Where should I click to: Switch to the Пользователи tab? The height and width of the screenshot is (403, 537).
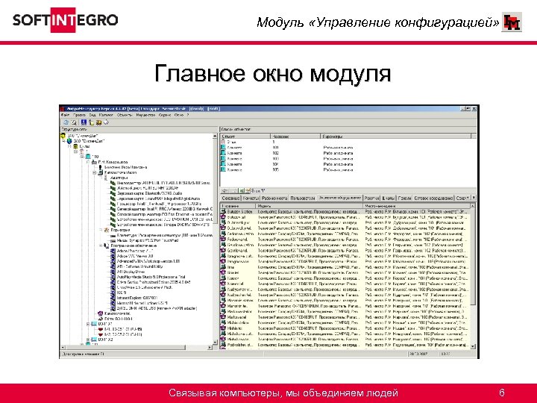pos(302,198)
